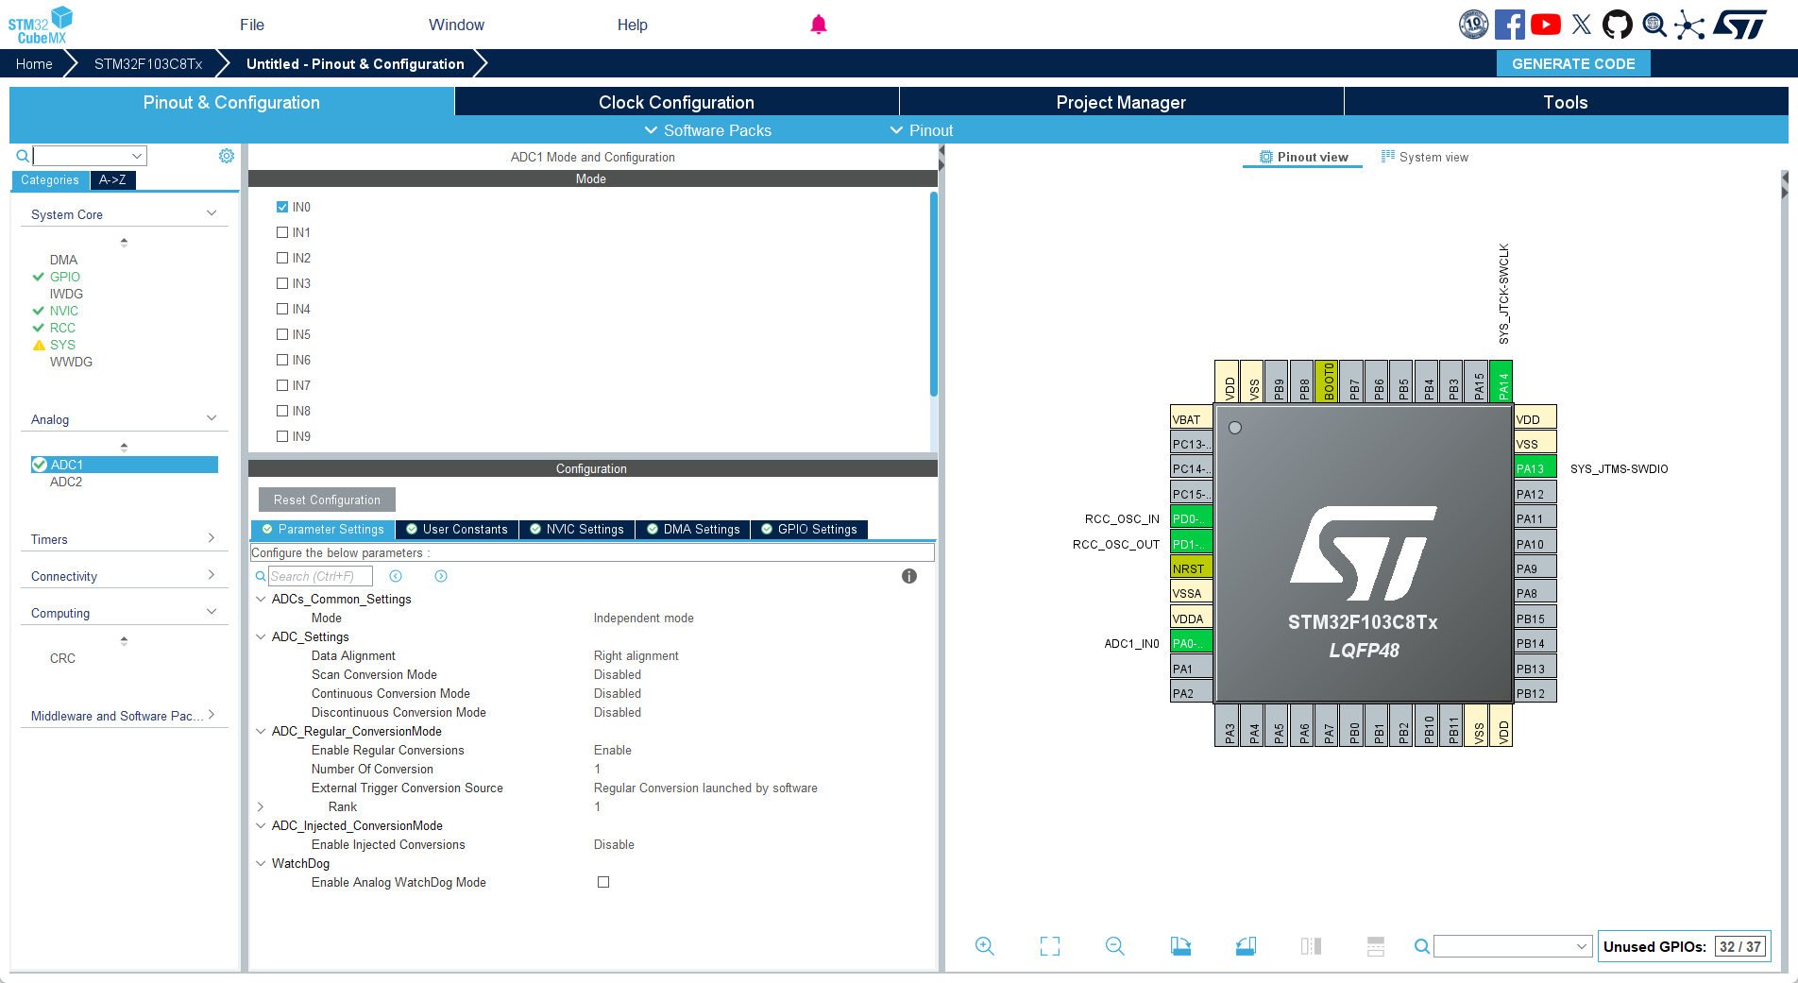Viewport: 1798px width, 983px height.
Task: Click the zoom in magnifier below the pinout
Action: pos(984,946)
